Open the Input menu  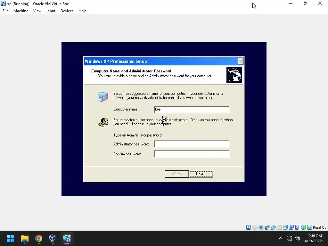click(51, 11)
